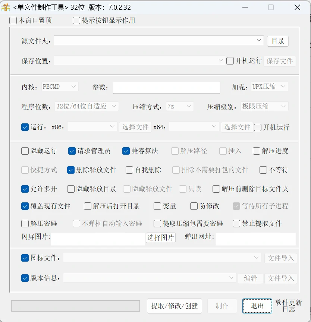Screen dimensions: 311x322
Task: Uncheck 请求管理员 checkbox
Action: point(72,151)
